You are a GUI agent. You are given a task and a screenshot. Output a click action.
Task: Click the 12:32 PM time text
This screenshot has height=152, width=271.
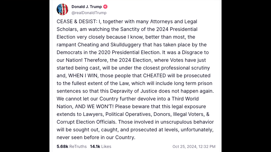pos(207,147)
